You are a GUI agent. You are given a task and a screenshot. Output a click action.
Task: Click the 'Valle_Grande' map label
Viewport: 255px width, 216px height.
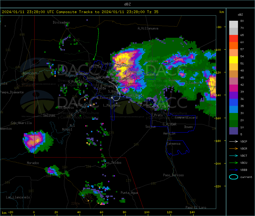pos(84,105)
